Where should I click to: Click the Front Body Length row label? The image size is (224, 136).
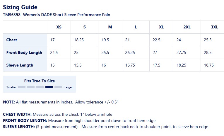[24, 53]
